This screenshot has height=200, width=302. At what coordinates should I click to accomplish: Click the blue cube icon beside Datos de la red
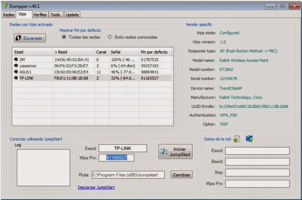(x=249, y=139)
